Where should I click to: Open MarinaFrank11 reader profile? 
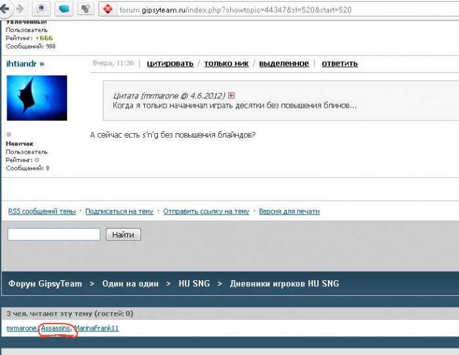point(96,328)
